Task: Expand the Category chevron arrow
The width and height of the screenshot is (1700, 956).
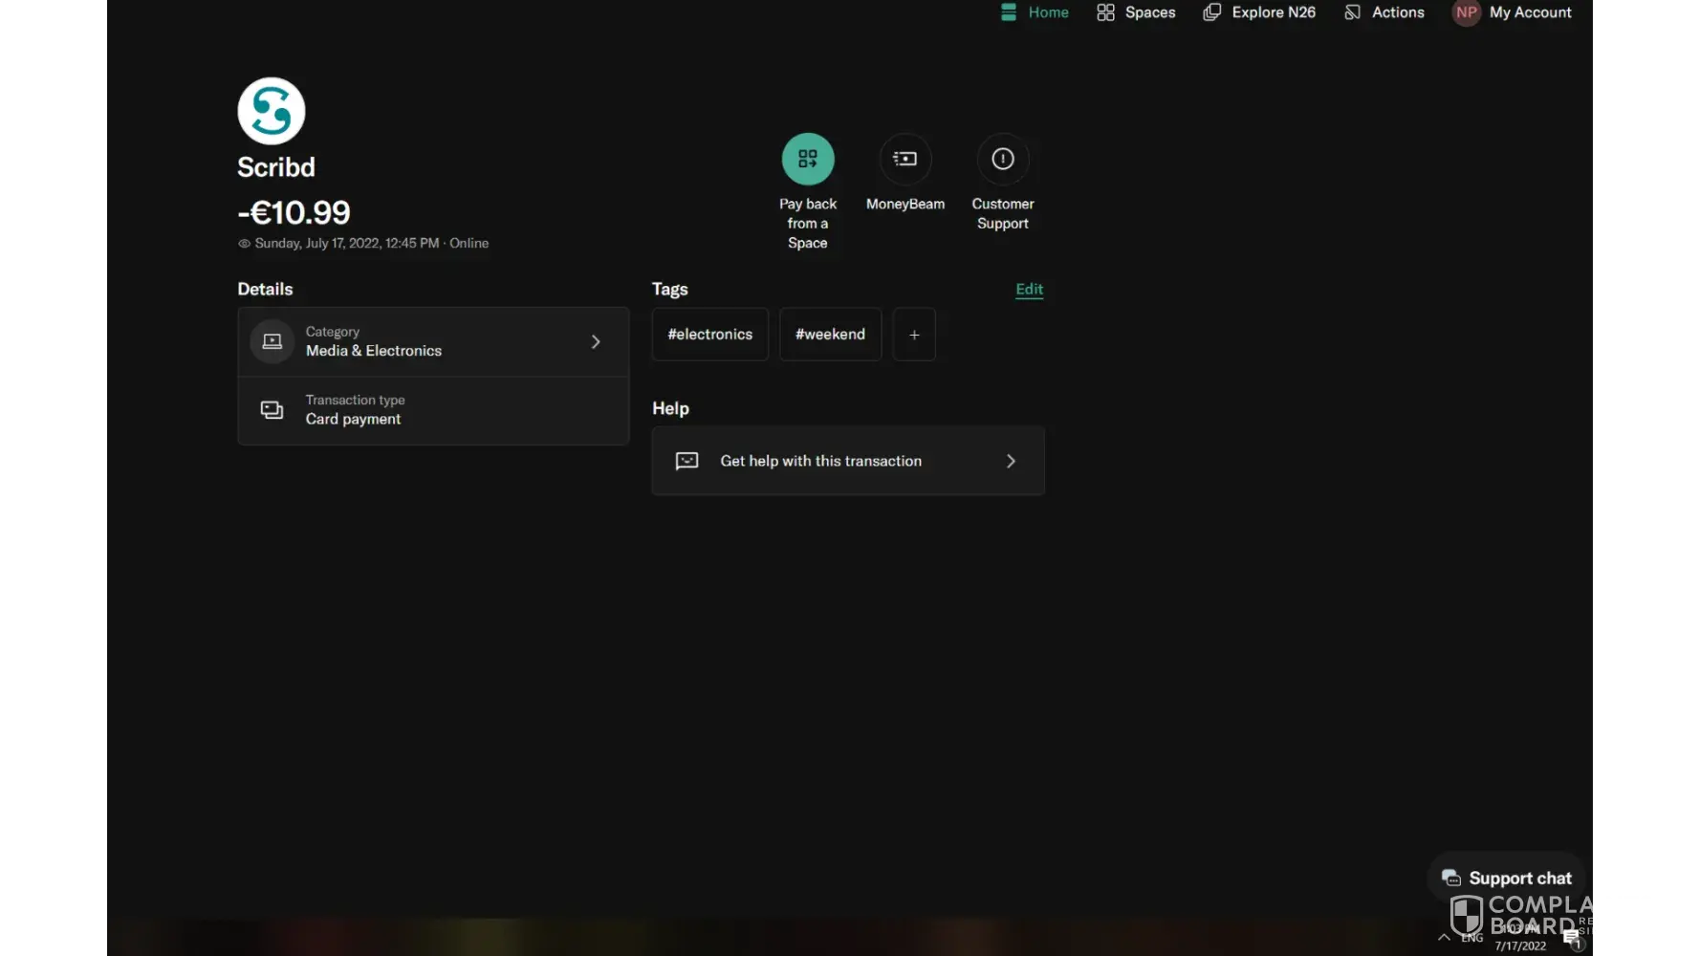Action: click(596, 341)
